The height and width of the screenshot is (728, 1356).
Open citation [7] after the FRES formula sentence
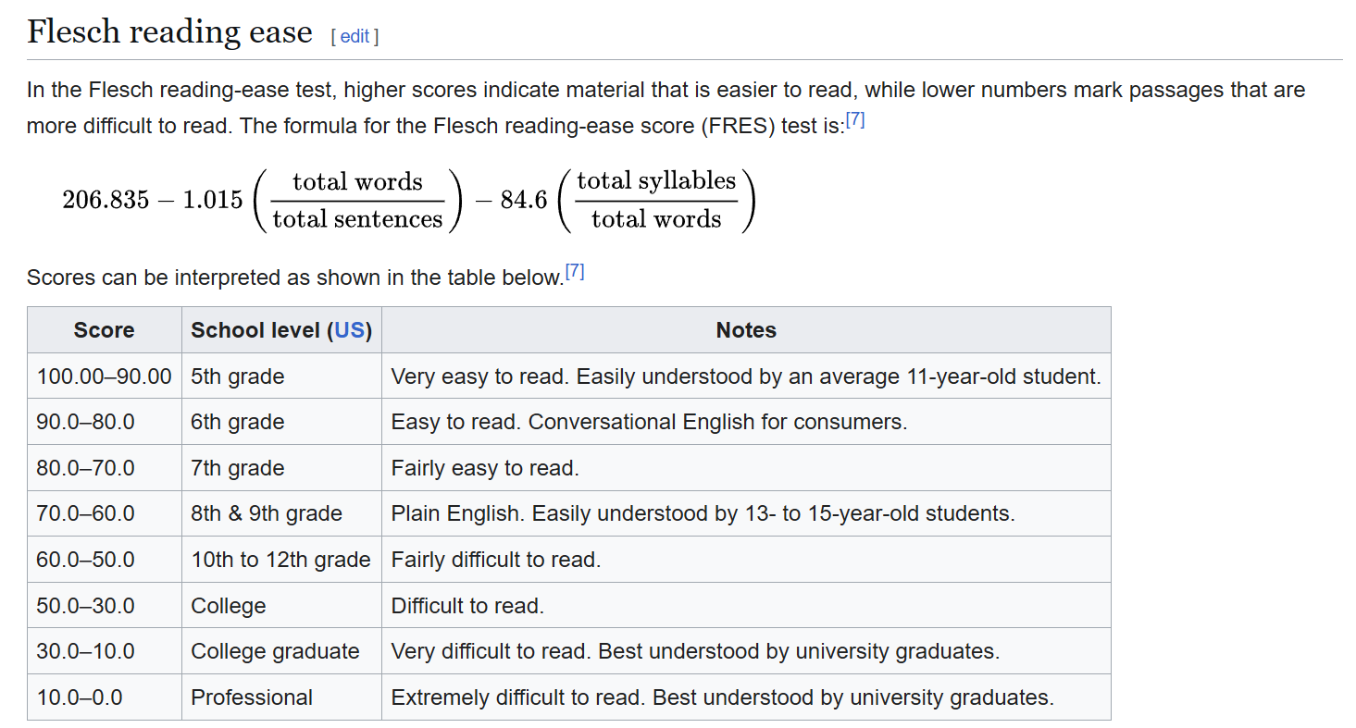coord(855,121)
